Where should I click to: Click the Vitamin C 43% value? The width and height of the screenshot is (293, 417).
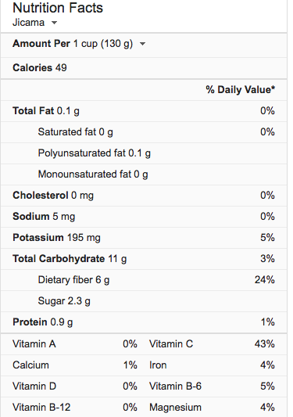[265, 344]
